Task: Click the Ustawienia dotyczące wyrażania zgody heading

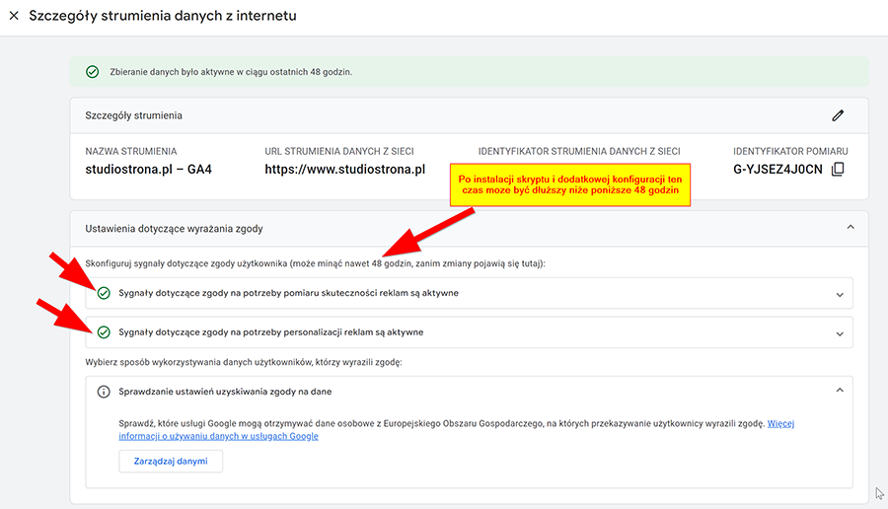Action: point(174,229)
